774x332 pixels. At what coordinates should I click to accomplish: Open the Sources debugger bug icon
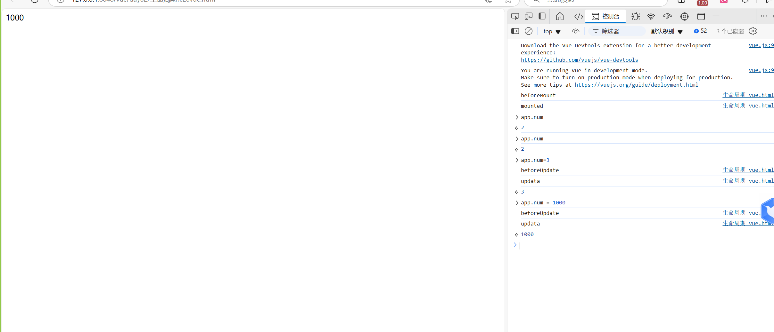(636, 16)
